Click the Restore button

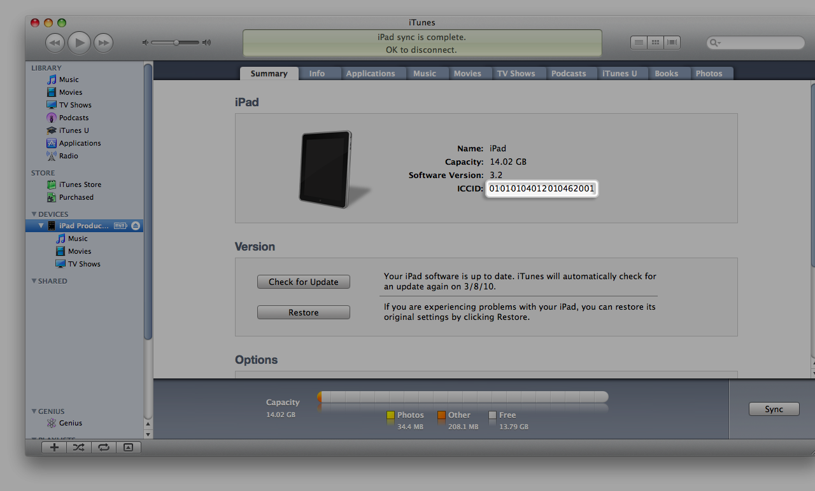pyautogui.click(x=304, y=312)
